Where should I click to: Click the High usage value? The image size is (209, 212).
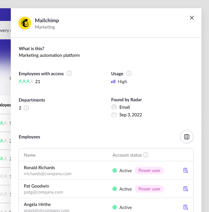(122, 82)
